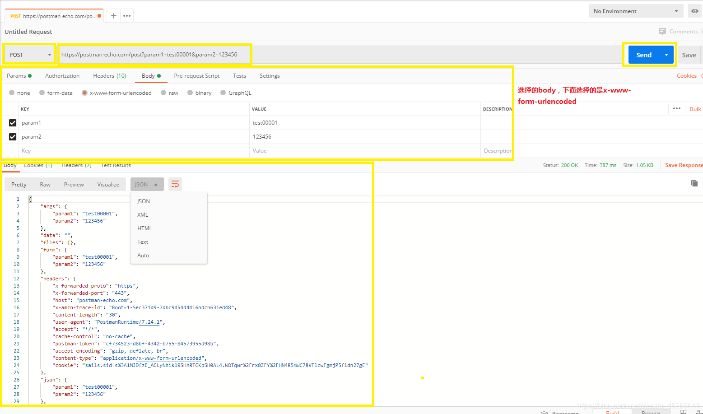Open the Build mode button at bottom

tap(612, 412)
